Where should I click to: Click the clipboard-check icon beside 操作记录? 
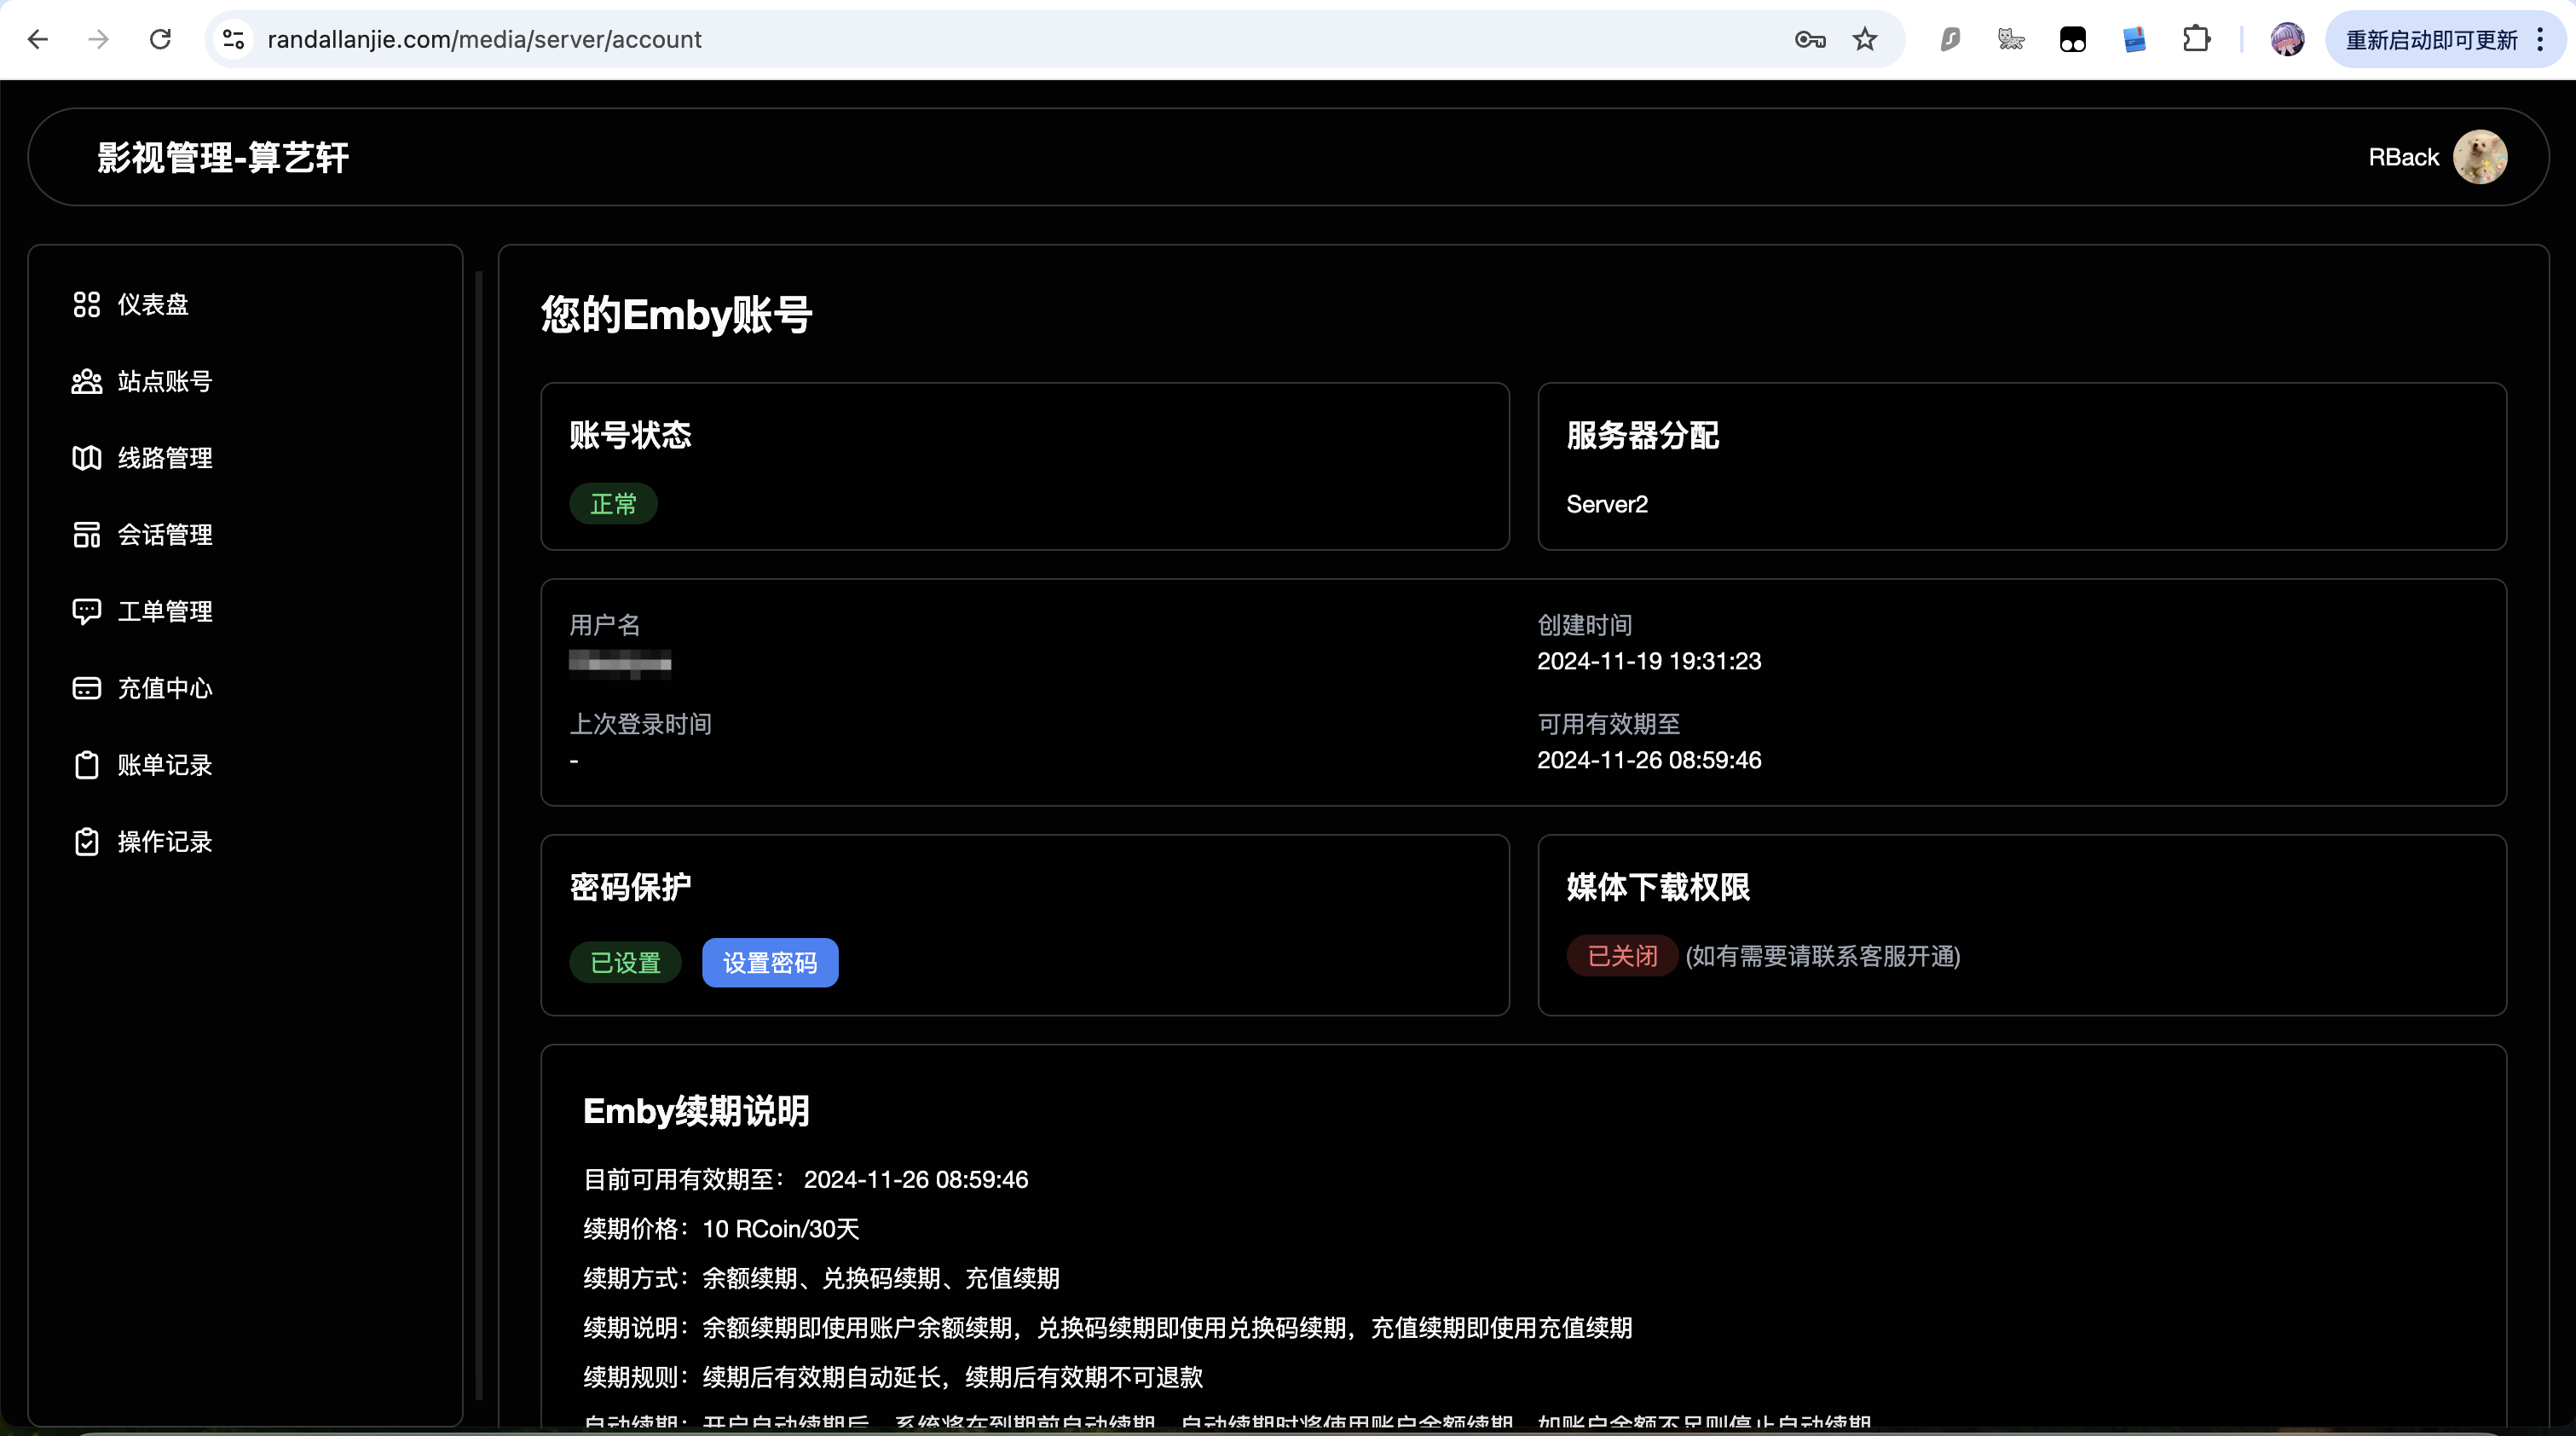click(x=87, y=842)
